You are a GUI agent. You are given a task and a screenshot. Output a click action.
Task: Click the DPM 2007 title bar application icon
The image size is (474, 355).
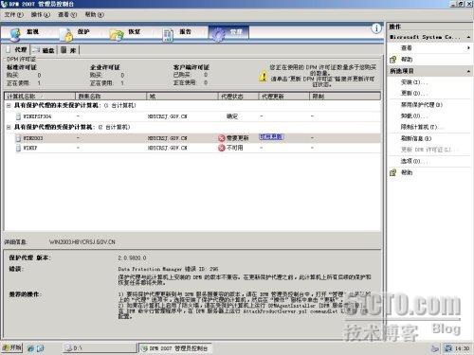(5, 4)
